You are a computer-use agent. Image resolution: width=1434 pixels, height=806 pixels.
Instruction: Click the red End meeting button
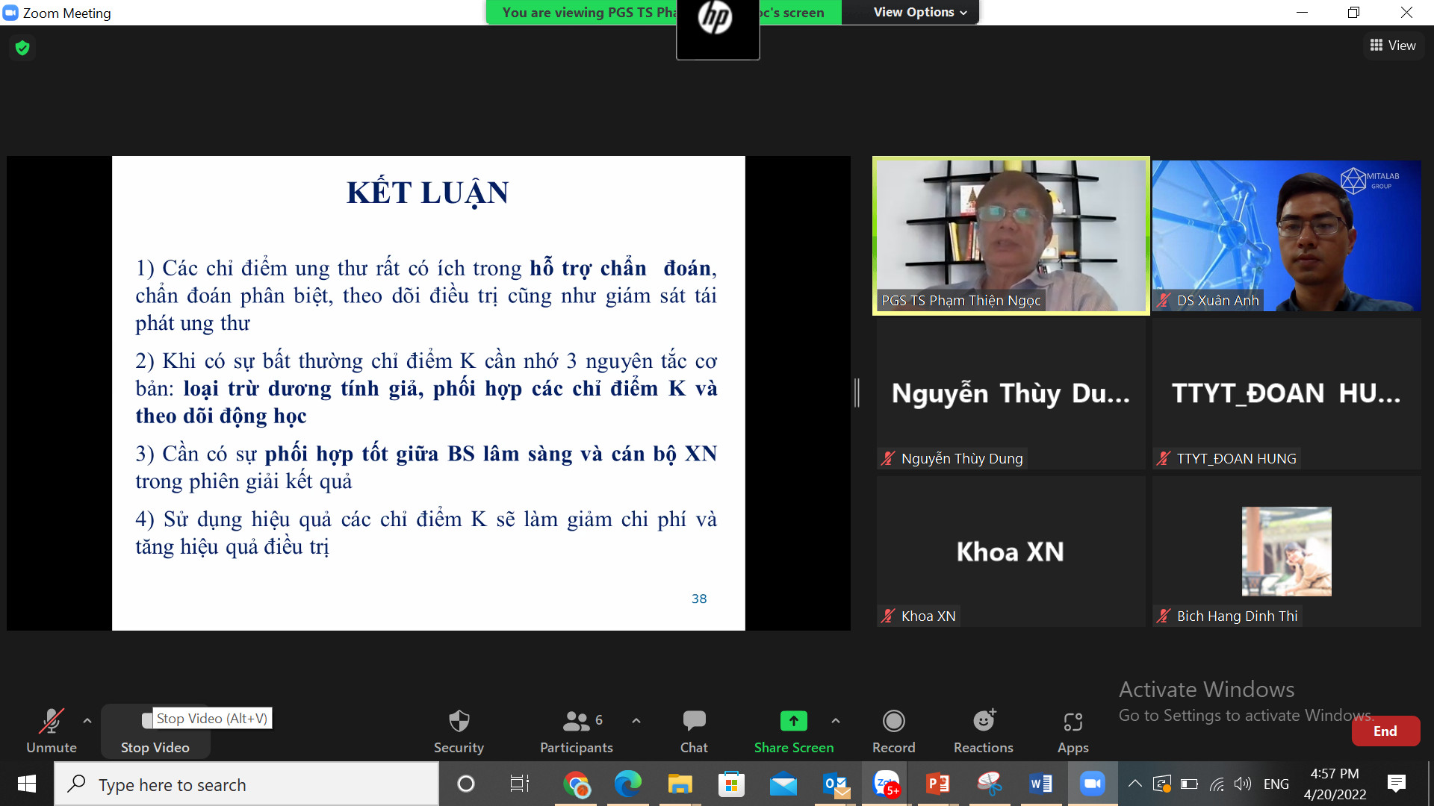1385,731
